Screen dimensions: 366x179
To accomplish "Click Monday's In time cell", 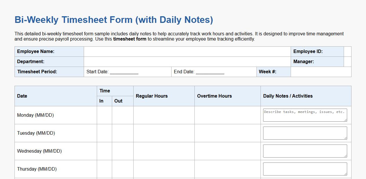I will (x=104, y=115).
